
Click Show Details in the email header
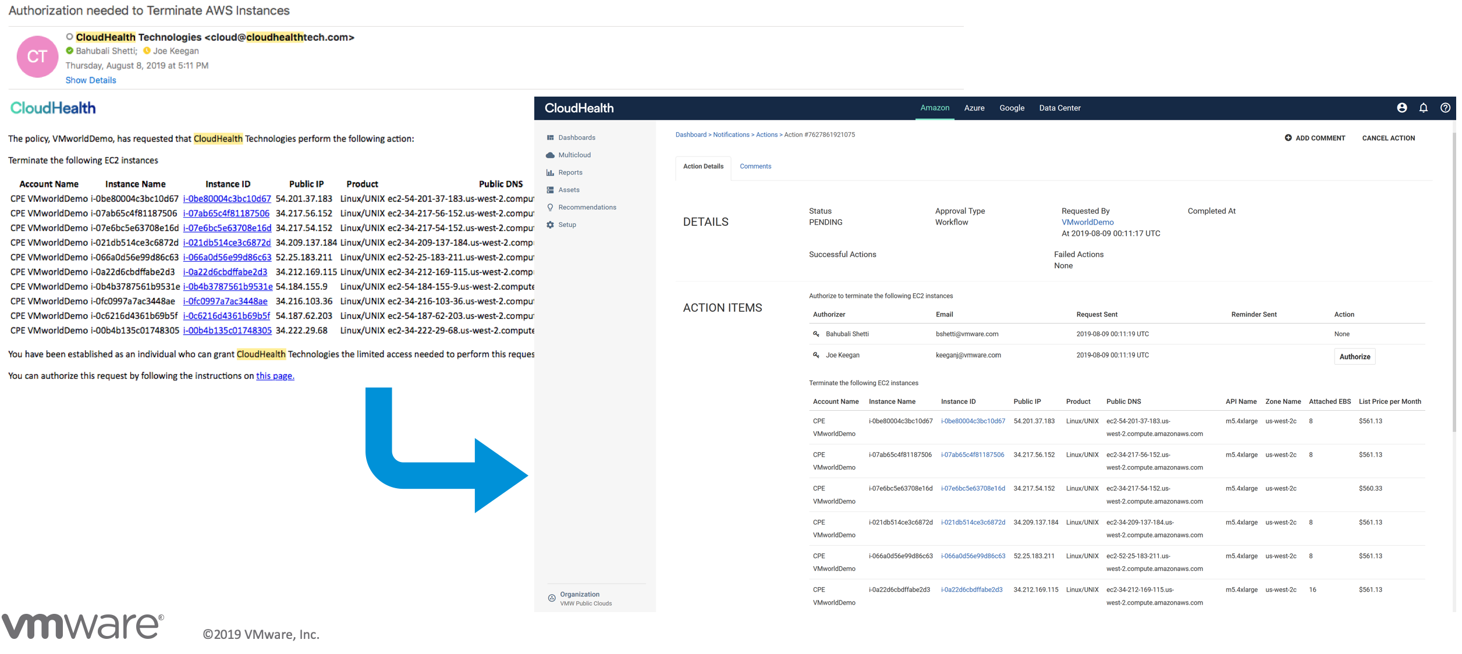pos(91,80)
